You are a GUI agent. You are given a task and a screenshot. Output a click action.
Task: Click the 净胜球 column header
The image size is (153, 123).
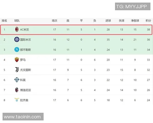[x=135, y=20]
